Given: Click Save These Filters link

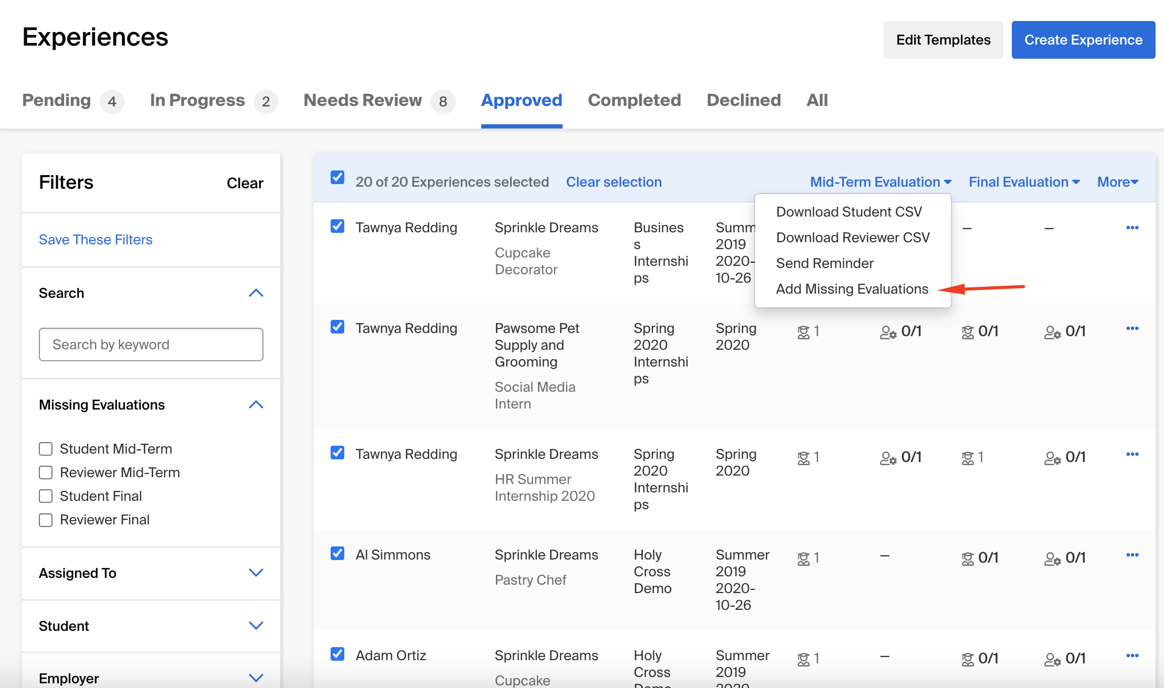Looking at the screenshot, I should tap(96, 240).
